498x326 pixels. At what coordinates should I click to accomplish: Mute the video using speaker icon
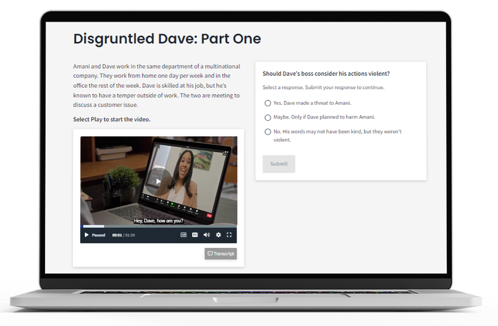click(206, 234)
